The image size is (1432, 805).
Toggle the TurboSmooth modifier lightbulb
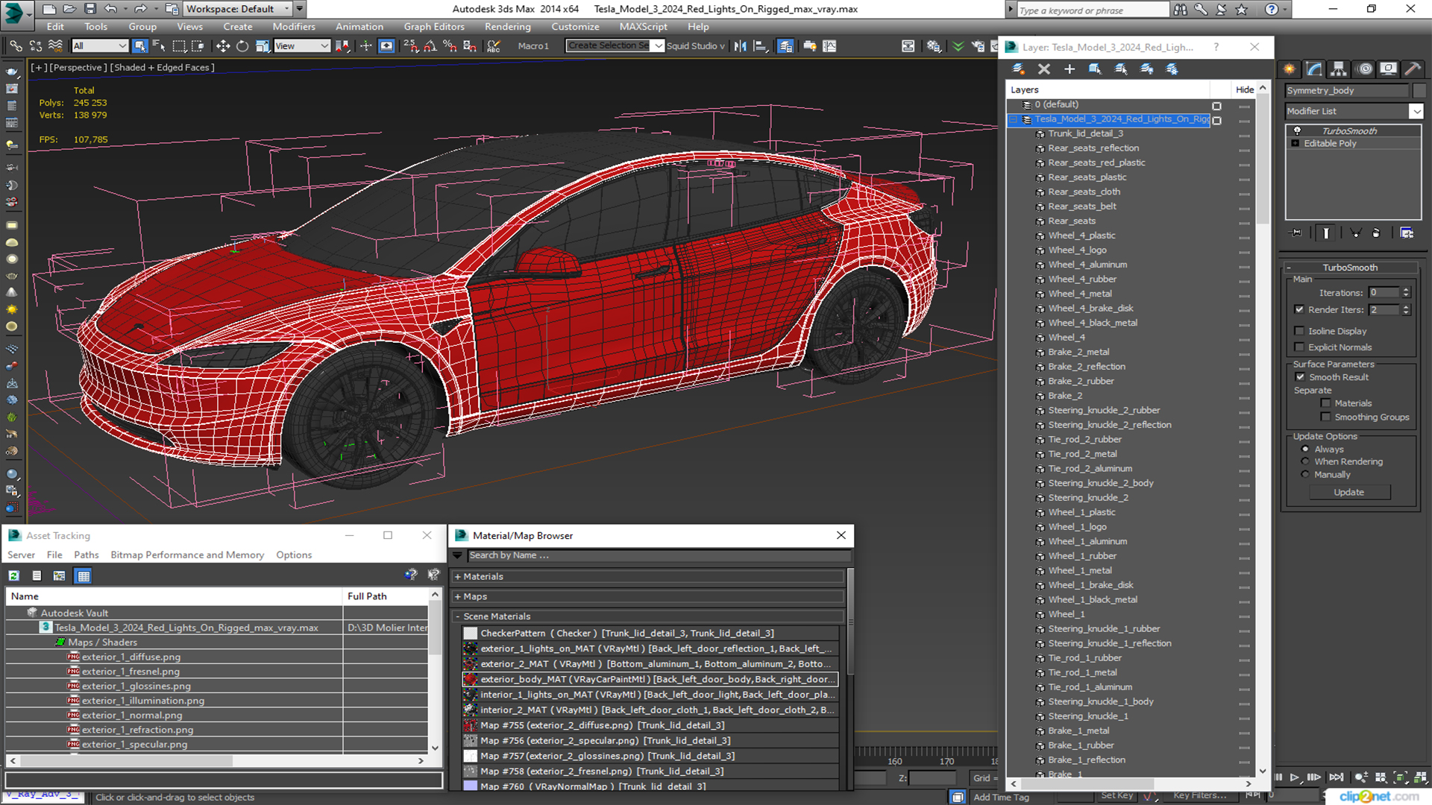pos(1297,131)
